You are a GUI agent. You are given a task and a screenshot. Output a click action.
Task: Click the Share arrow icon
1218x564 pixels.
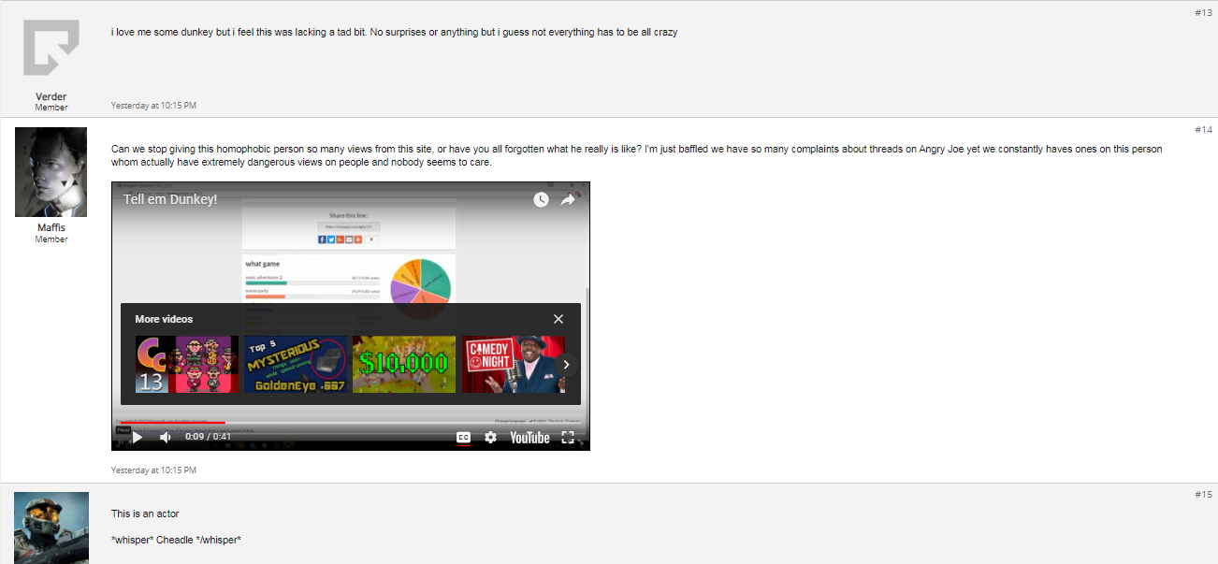(x=568, y=199)
